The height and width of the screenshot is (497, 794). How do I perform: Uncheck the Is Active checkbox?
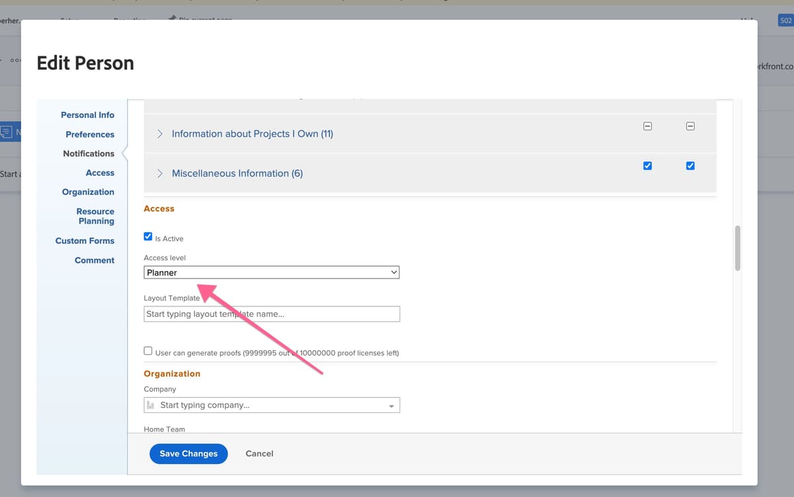[x=148, y=236]
